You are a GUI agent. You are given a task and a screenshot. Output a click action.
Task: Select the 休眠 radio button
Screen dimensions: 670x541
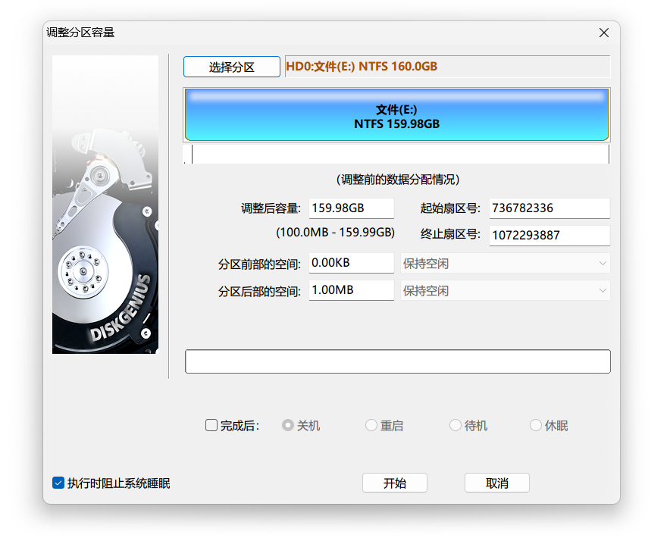(536, 426)
